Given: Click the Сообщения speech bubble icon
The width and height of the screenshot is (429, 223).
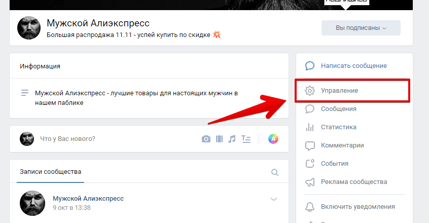Looking at the screenshot, I should pos(310,109).
